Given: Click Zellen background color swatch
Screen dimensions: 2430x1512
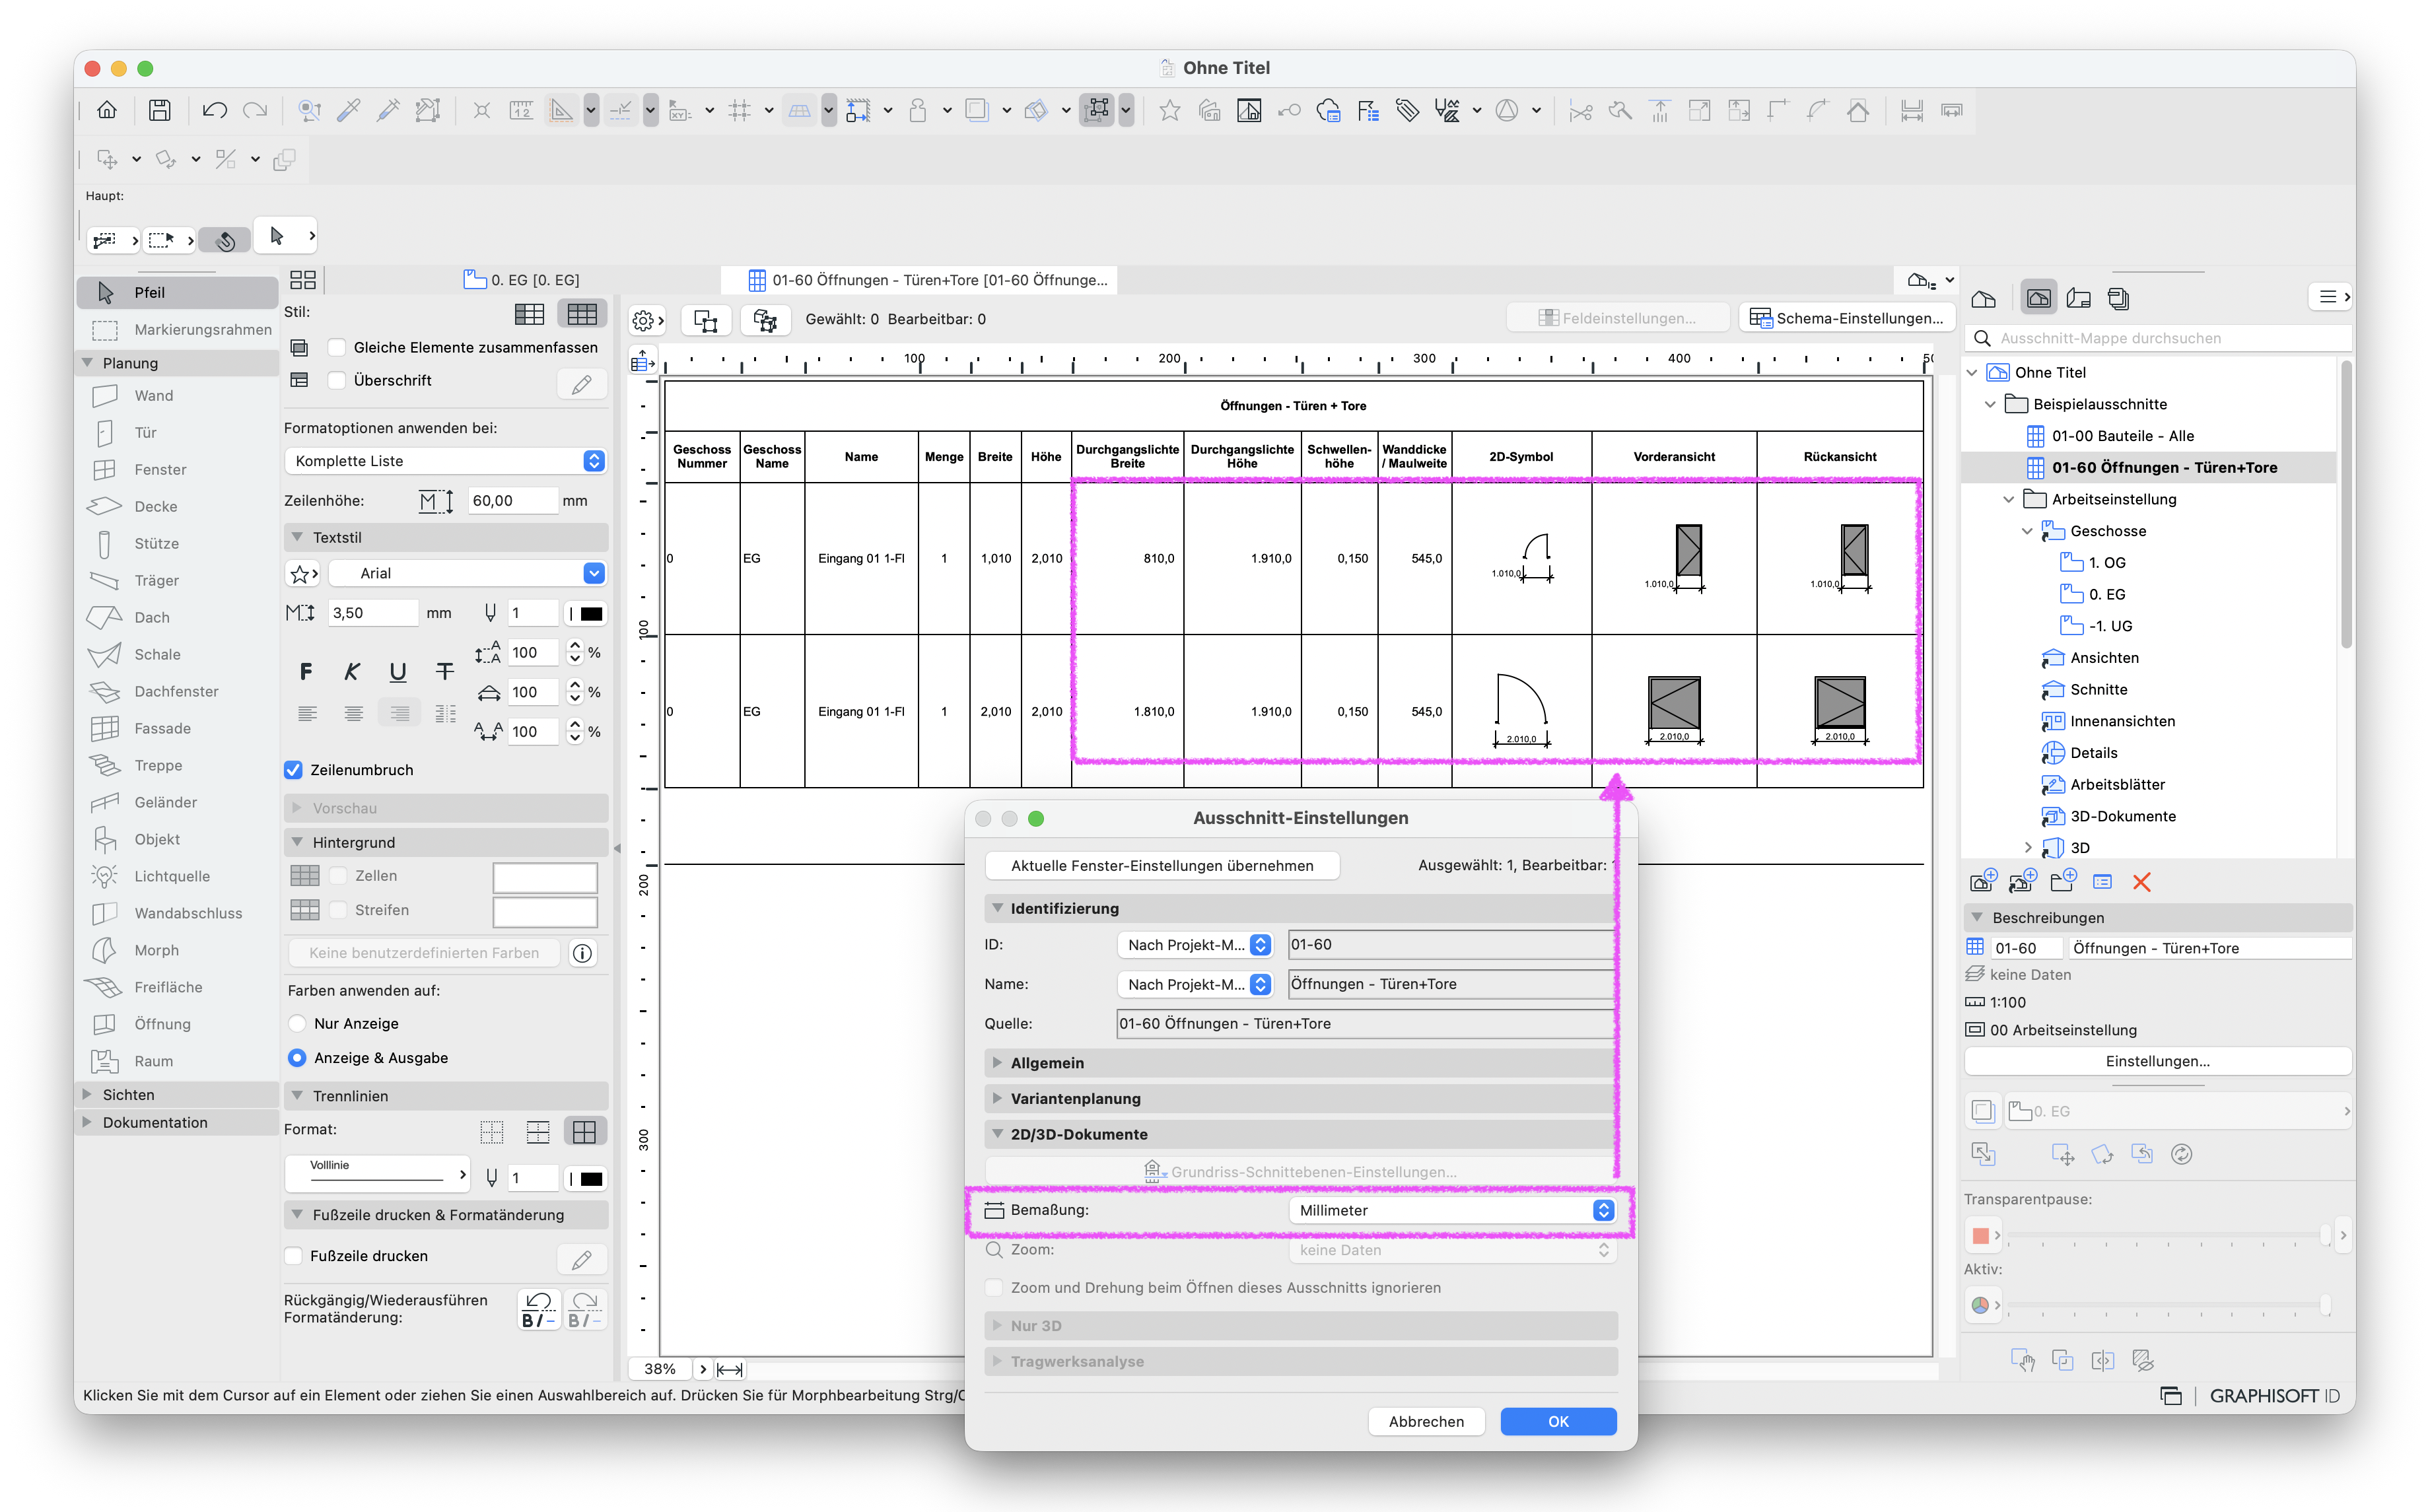Looking at the screenshot, I should pos(544,877).
